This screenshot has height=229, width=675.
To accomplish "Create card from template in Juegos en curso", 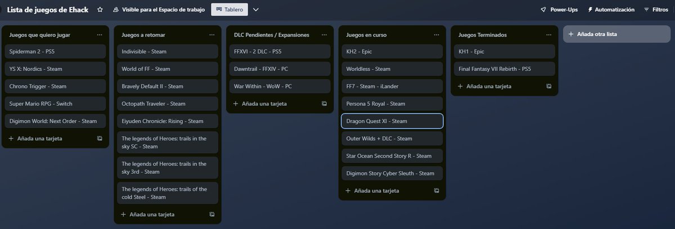I will click(437, 191).
